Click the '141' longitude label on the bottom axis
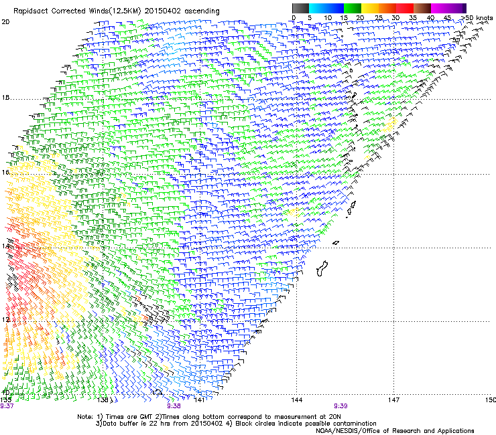The width and height of the screenshot is (496, 435). tap(200, 400)
